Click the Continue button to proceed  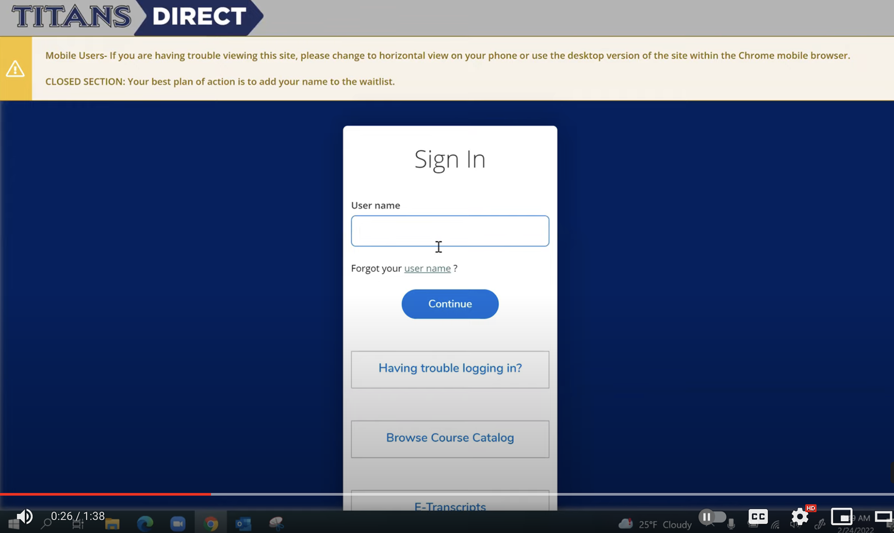tap(450, 303)
